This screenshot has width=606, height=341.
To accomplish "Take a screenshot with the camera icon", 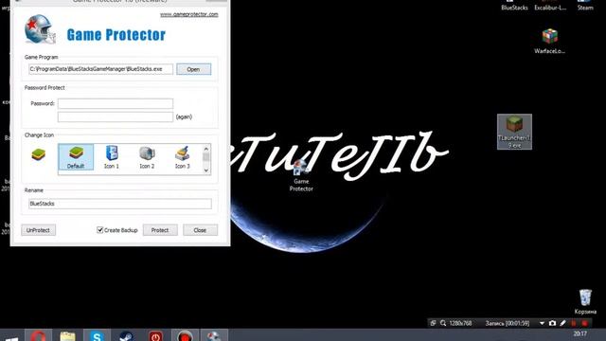I will 552,323.
